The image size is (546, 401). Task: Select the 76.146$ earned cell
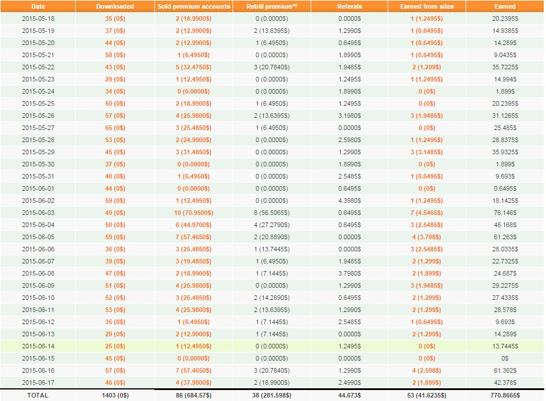(504, 213)
